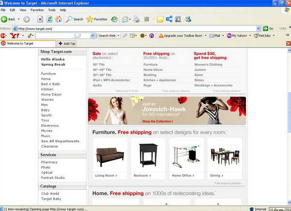Open the History icon in the toolbar

coord(114,19)
